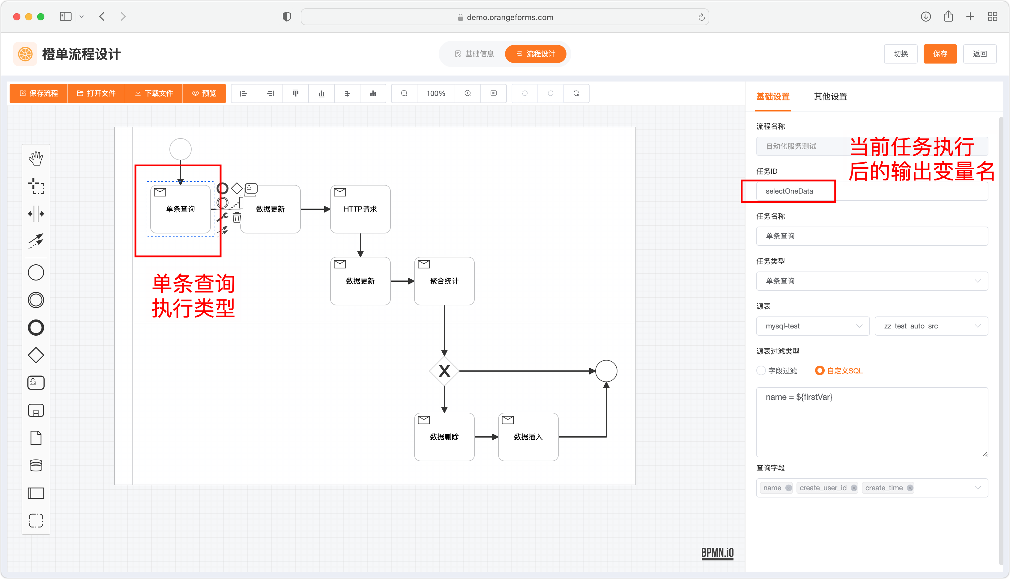1010x579 pixels.
Task: Pick the user task in palette
Action: (36, 382)
